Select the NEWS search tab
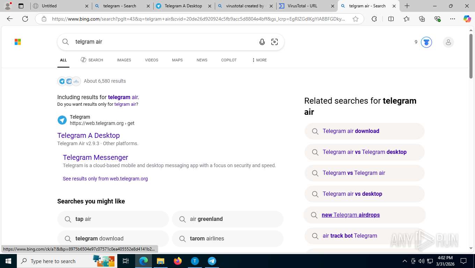The width and height of the screenshot is (475, 268). [x=202, y=60]
